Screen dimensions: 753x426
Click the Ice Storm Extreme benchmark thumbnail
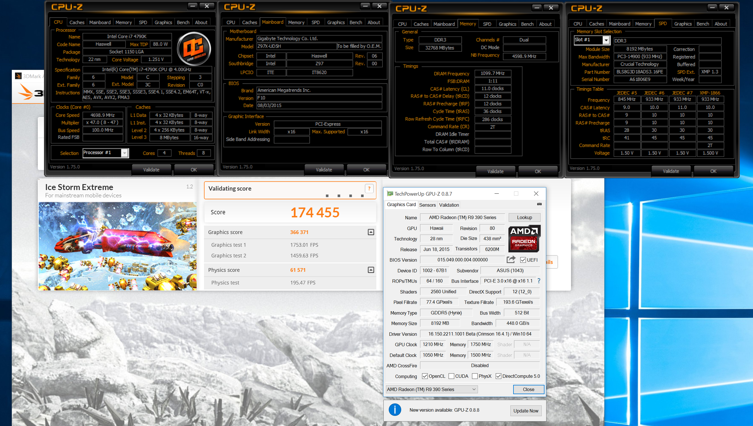click(x=117, y=246)
